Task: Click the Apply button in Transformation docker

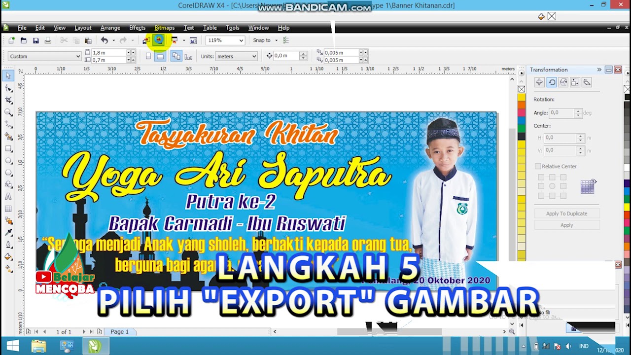Action: pyautogui.click(x=566, y=225)
